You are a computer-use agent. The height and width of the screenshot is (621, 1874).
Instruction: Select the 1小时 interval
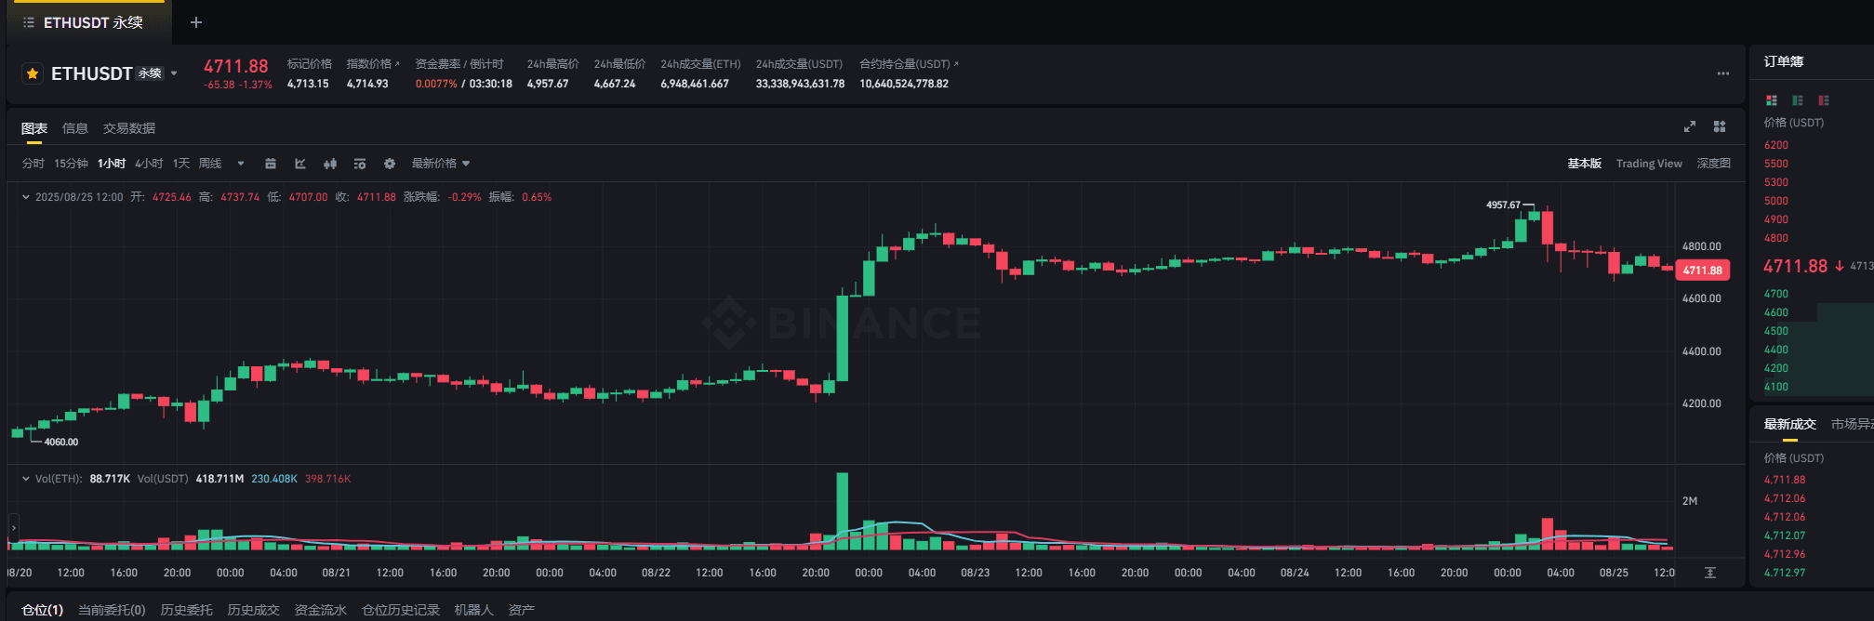pyautogui.click(x=112, y=164)
